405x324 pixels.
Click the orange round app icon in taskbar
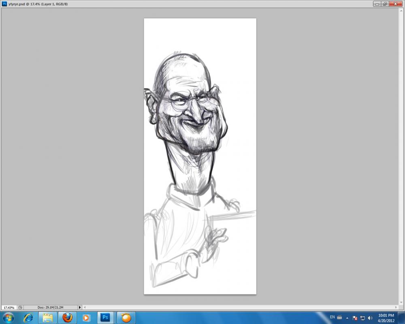click(126, 318)
